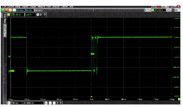Click the yellow Single acquisition button
The height and width of the screenshot is (107, 183).
point(10,10)
